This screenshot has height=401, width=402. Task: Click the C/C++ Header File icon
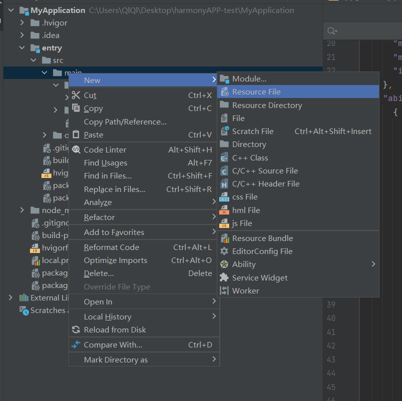(x=224, y=184)
